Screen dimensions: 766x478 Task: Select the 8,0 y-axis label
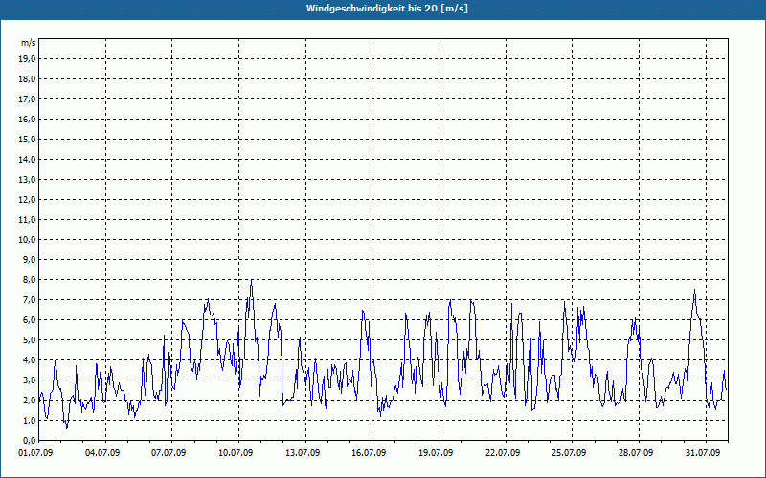(29, 279)
